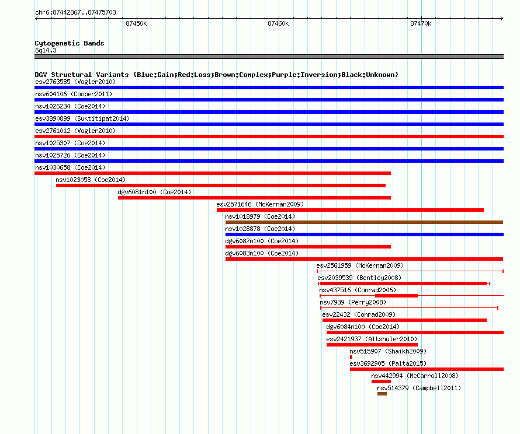Viewport: 520px width, 434px height.
Task: Click the thin red line of esv2561959
Action: point(410,271)
